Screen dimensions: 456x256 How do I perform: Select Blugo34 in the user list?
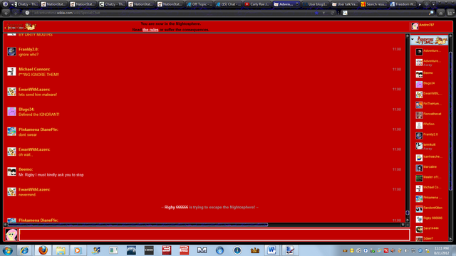[429, 84]
